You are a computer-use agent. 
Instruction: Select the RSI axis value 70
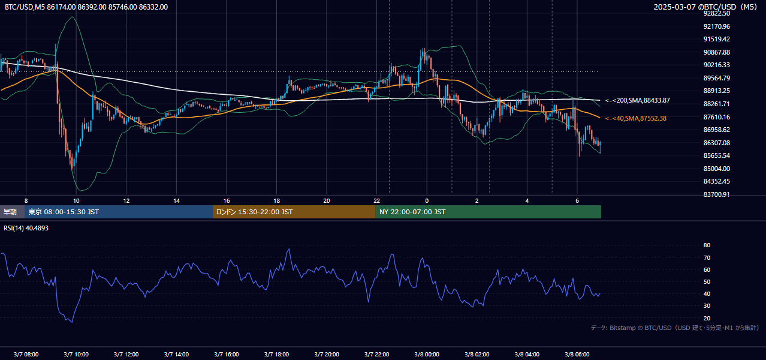click(707, 257)
